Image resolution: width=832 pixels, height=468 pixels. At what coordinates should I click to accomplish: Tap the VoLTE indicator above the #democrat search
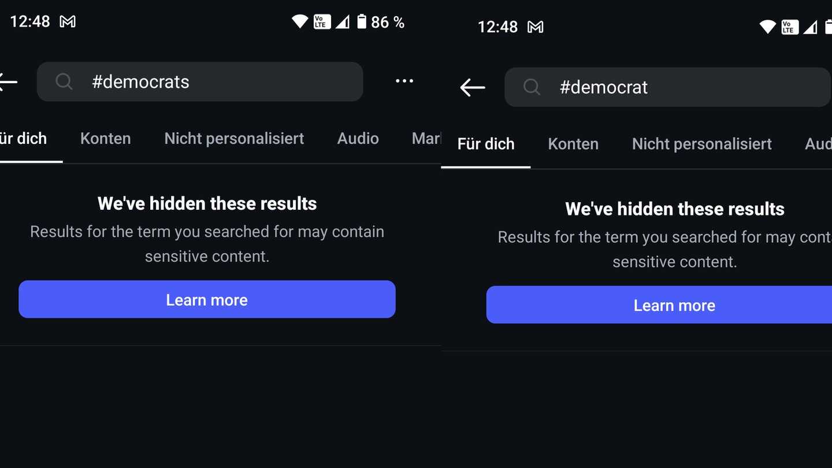tap(789, 27)
